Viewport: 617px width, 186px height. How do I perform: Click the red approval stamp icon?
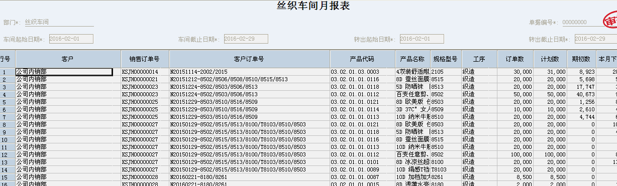pyautogui.click(x=610, y=21)
